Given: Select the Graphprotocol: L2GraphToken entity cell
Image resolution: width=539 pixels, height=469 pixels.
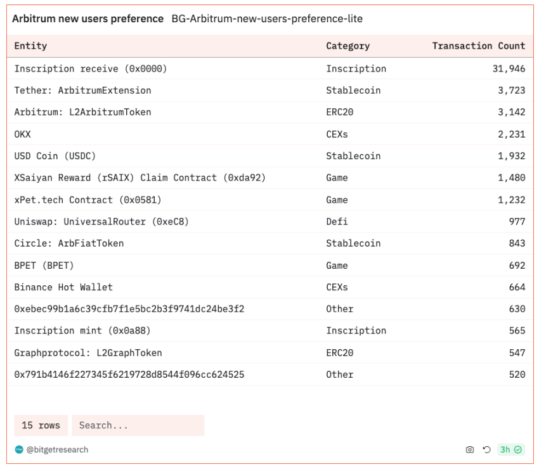Looking at the screenshot, I should pos(88,353).
